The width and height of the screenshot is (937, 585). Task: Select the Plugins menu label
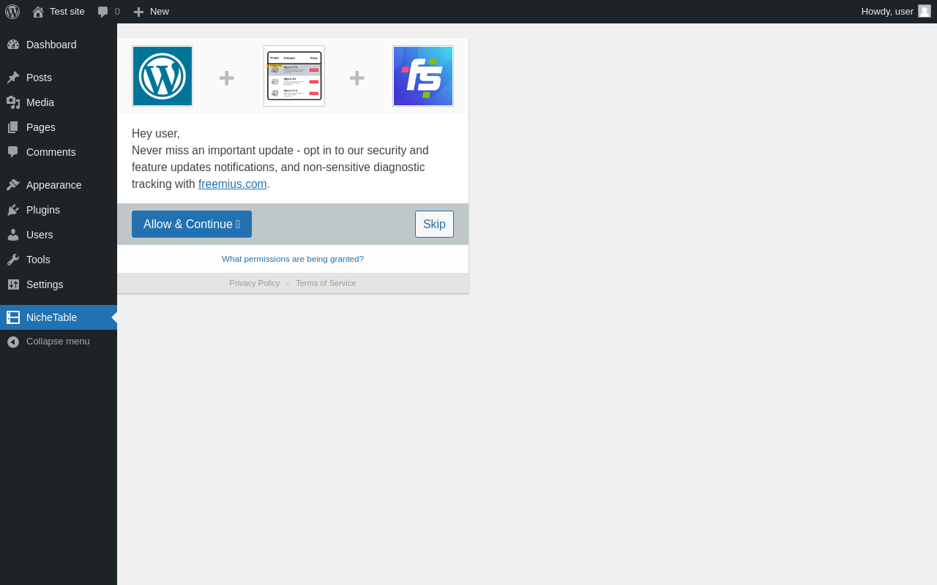coord(43,210)
